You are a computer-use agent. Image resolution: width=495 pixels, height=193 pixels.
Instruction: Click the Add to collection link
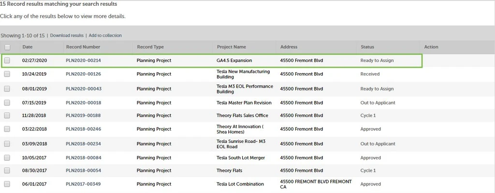point(105,36)
